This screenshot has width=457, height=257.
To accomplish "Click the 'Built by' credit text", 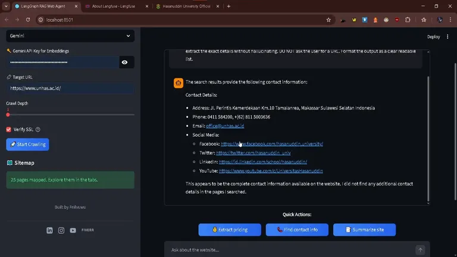I will (x=70, y=207).
